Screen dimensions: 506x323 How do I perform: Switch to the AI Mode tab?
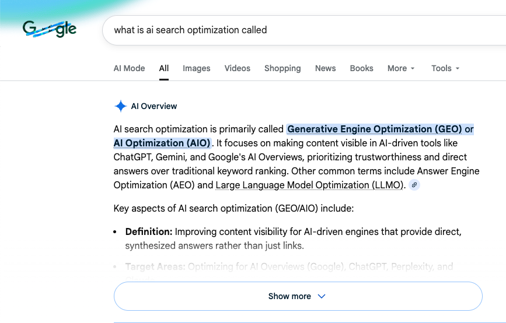click(129, 68)
